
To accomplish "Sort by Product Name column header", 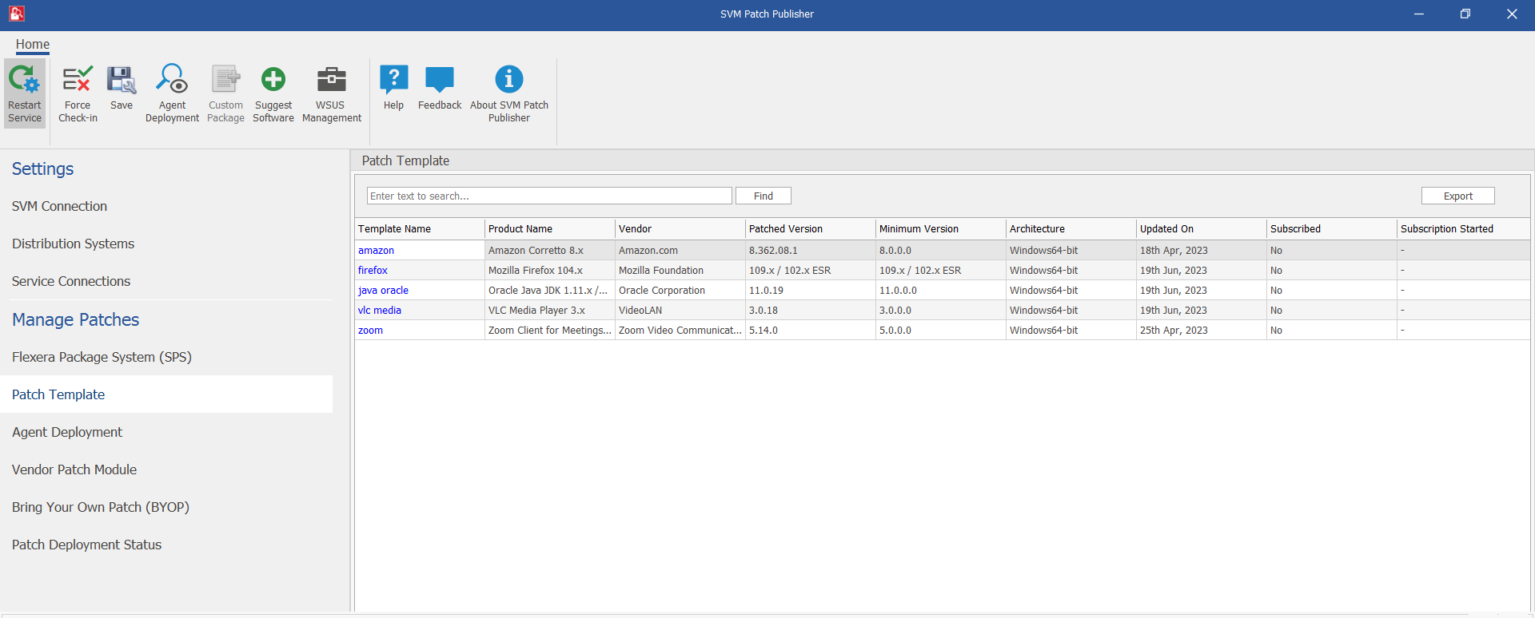I will pyautogui.click(x=550, y=228).
